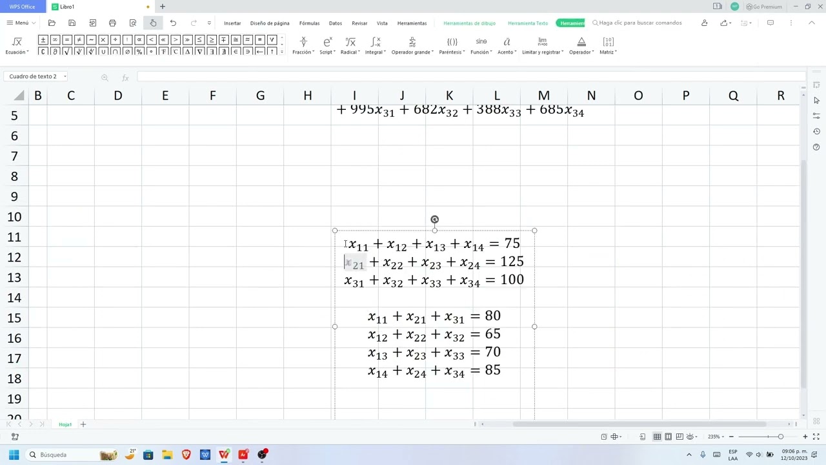Click the rotation handle of text box
Viewport: 826px width, 465px height.
(434, 220)
